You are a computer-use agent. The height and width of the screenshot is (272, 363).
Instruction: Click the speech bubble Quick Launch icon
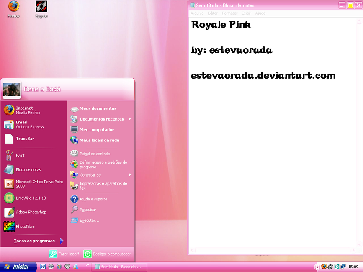point(67,267)
